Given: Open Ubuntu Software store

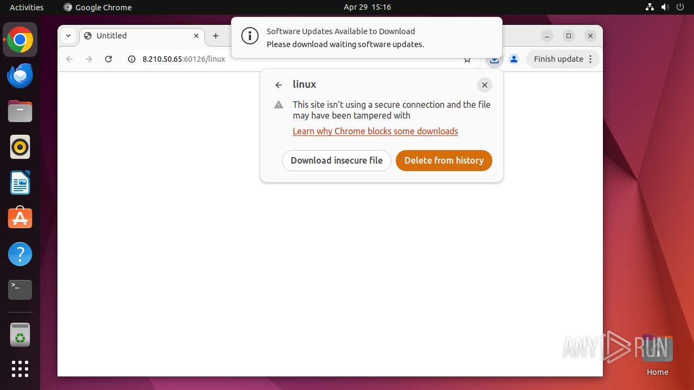Looking at the screenshot, I should 20,218.
